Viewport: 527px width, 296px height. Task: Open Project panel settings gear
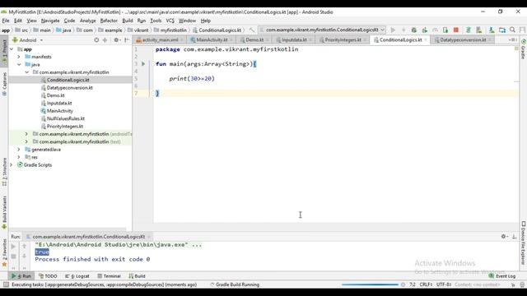click(116, 40)
